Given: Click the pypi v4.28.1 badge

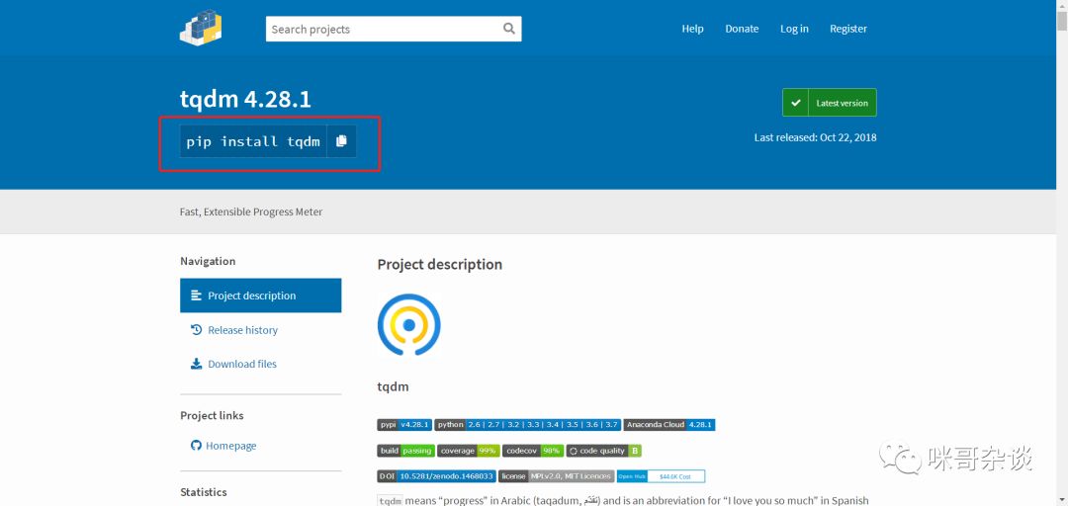Looking at the screenshot, I should pyautogui.click(x=404, y=424).
